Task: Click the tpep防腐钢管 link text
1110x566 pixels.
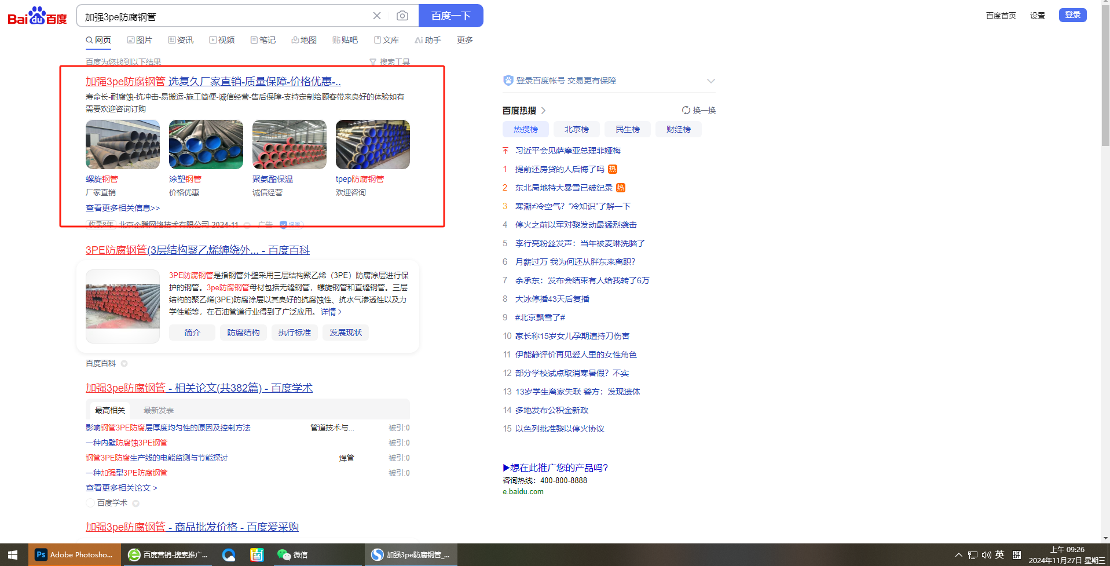Action: (x=360, y=180)
